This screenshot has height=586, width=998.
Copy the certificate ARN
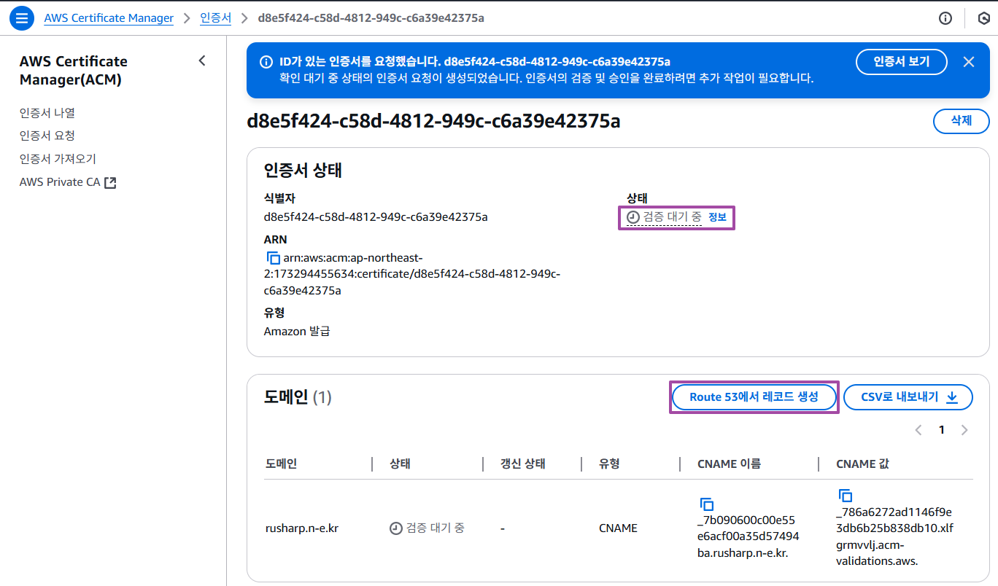[x=274, y=258]
